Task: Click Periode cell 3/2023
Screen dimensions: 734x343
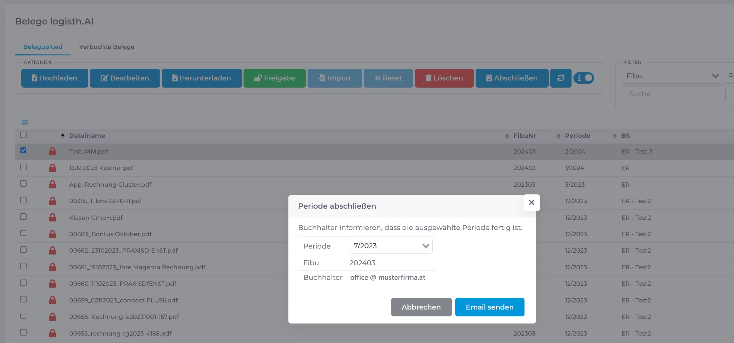Action: [x=575, y=185]
